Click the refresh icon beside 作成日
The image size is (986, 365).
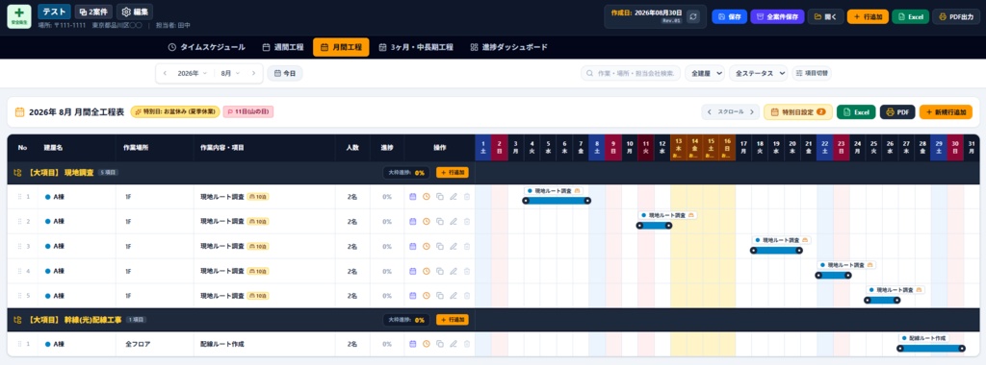pyautogui.click(x=693, y=17)
